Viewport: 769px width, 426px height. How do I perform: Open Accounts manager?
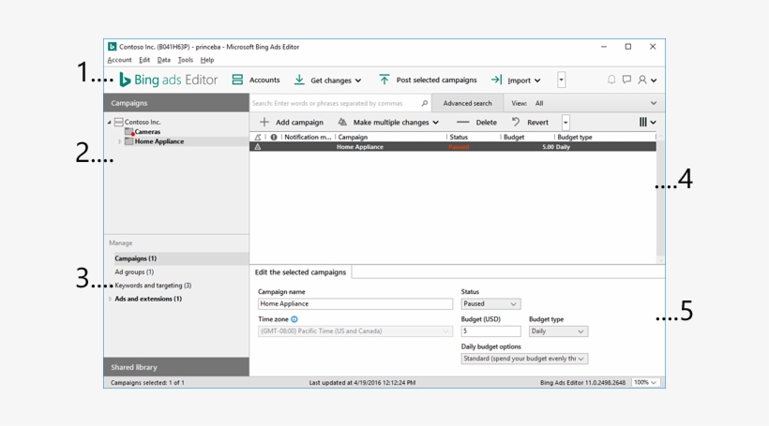255,80
